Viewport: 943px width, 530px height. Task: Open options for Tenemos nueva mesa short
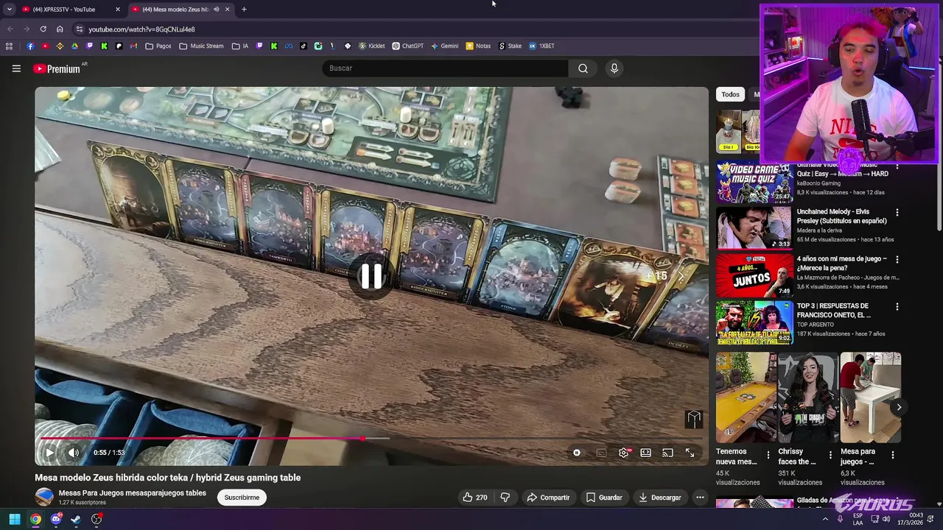(768, 455)
